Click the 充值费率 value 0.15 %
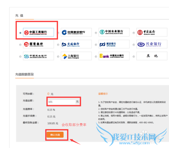The height and width of the screenshot is (148, 169). pyautogui.click(x=51, y=110)
